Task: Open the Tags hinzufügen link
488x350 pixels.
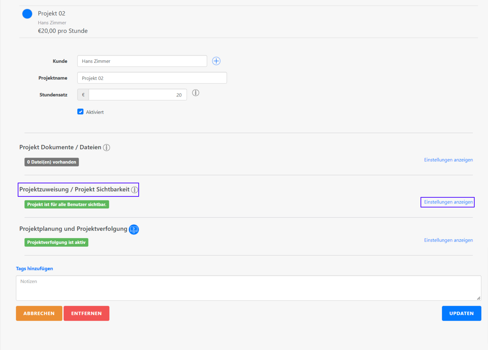Action: click(x=34, y=268)
